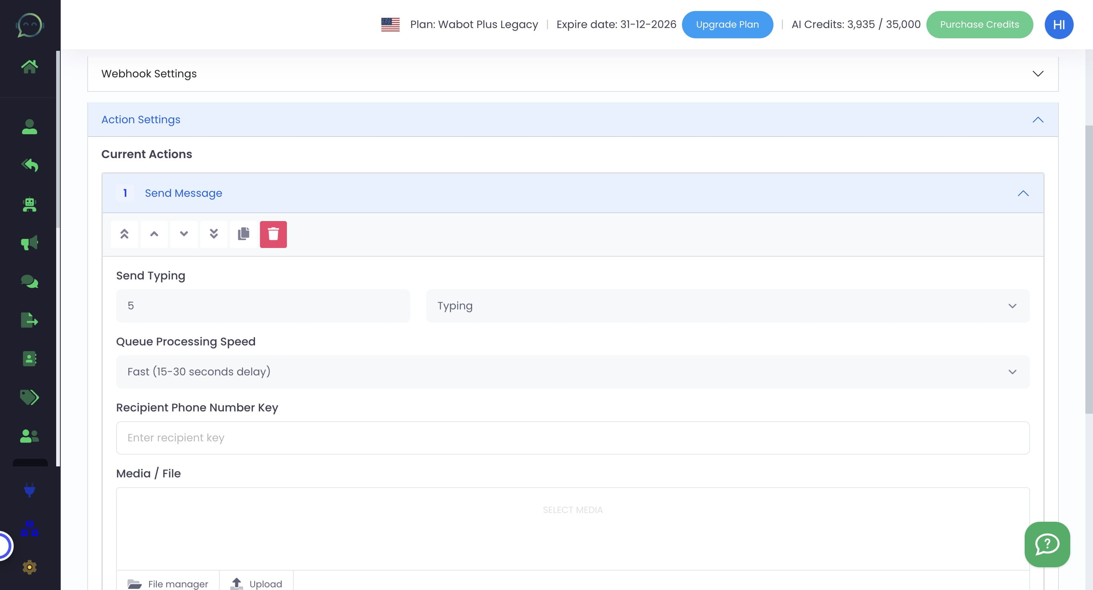Expand the Webhook Settings section
1093x590 pixels.
[1038, 73]
